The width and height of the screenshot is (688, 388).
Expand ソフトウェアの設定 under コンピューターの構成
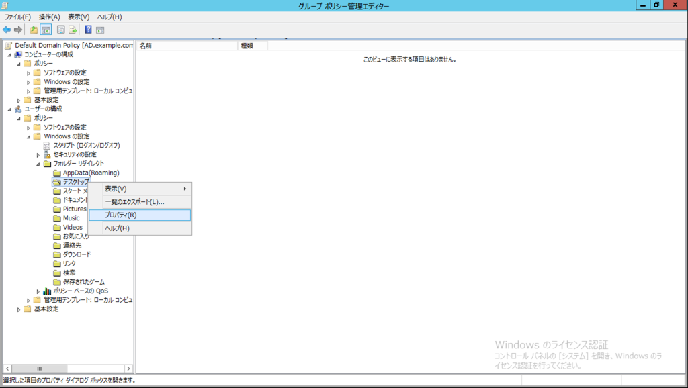coord(28,73)
